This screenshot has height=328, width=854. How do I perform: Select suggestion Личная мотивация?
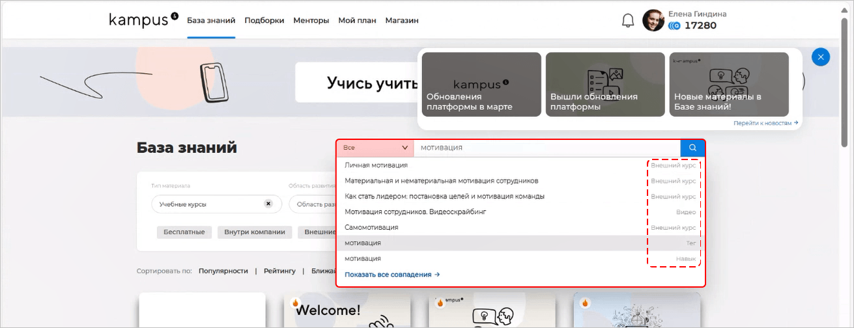(x=520, y=165)
